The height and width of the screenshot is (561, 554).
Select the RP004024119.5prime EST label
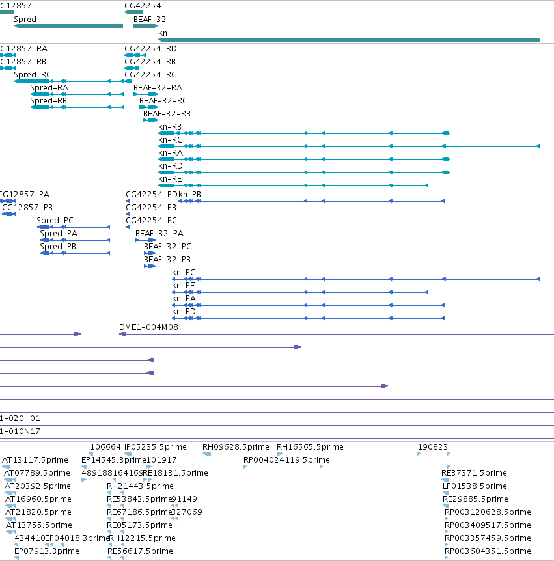(286, 460)
